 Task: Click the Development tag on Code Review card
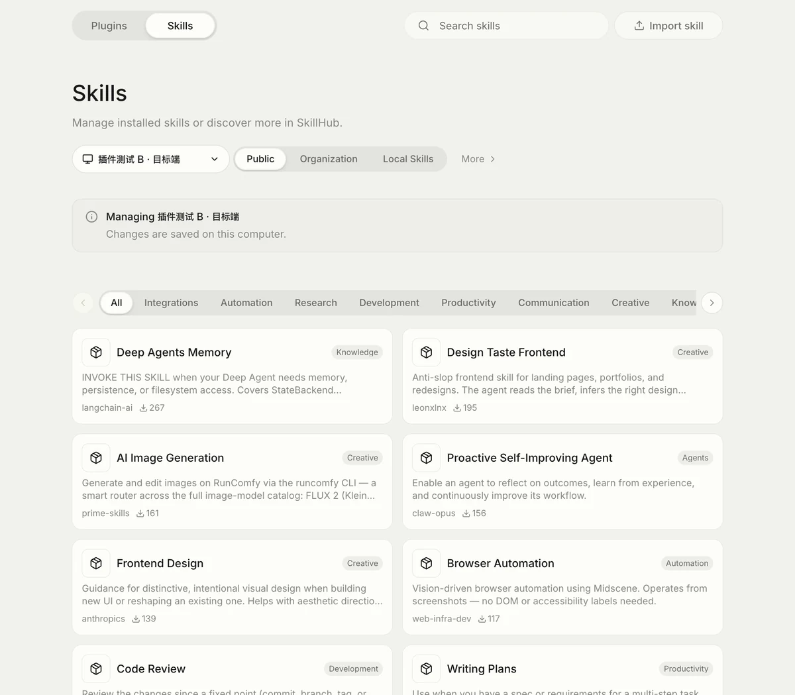[x=353, y=668]
